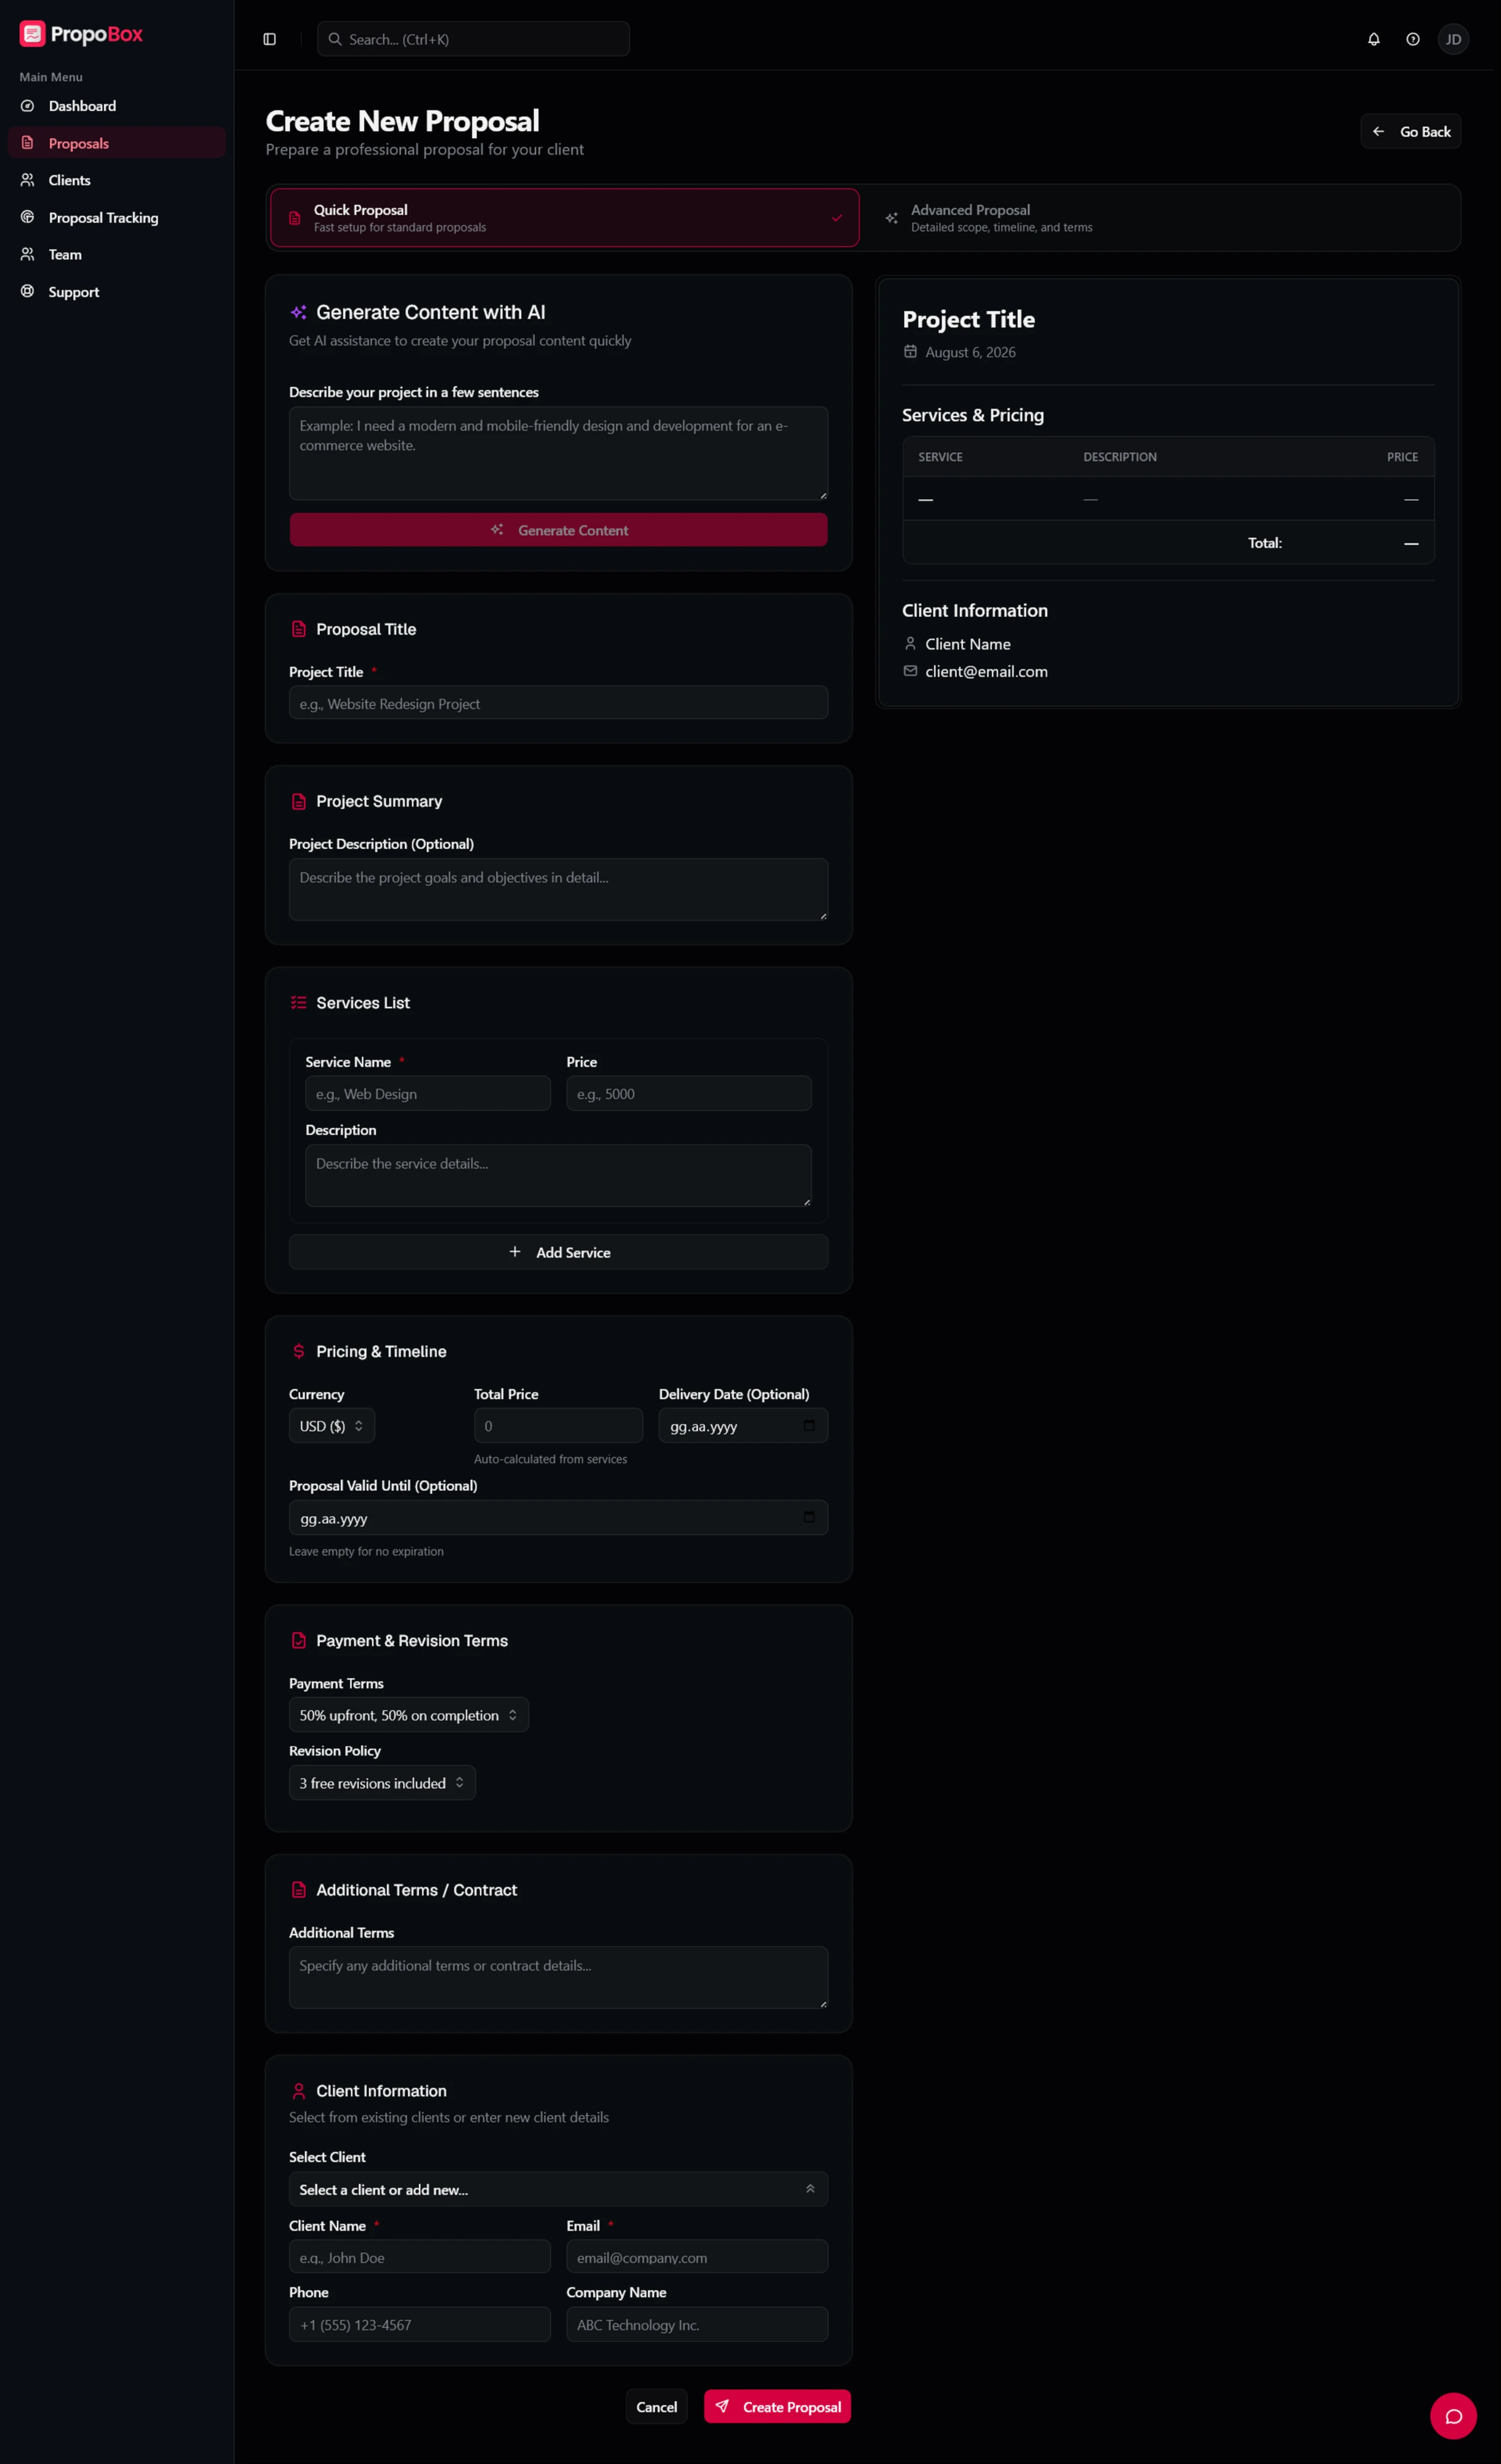Click the Client Name input field
The image size is (1501, 2464).
tap(420, 2257)
